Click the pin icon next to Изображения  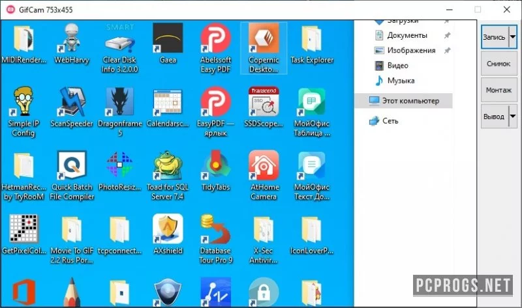(x=447, y=51)
